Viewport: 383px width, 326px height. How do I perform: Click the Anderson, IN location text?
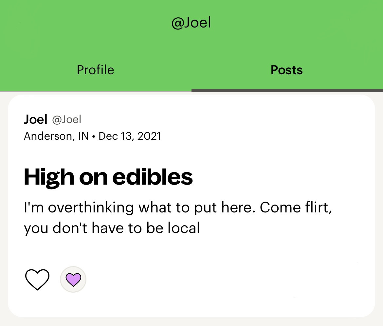[x=56, y=136]
